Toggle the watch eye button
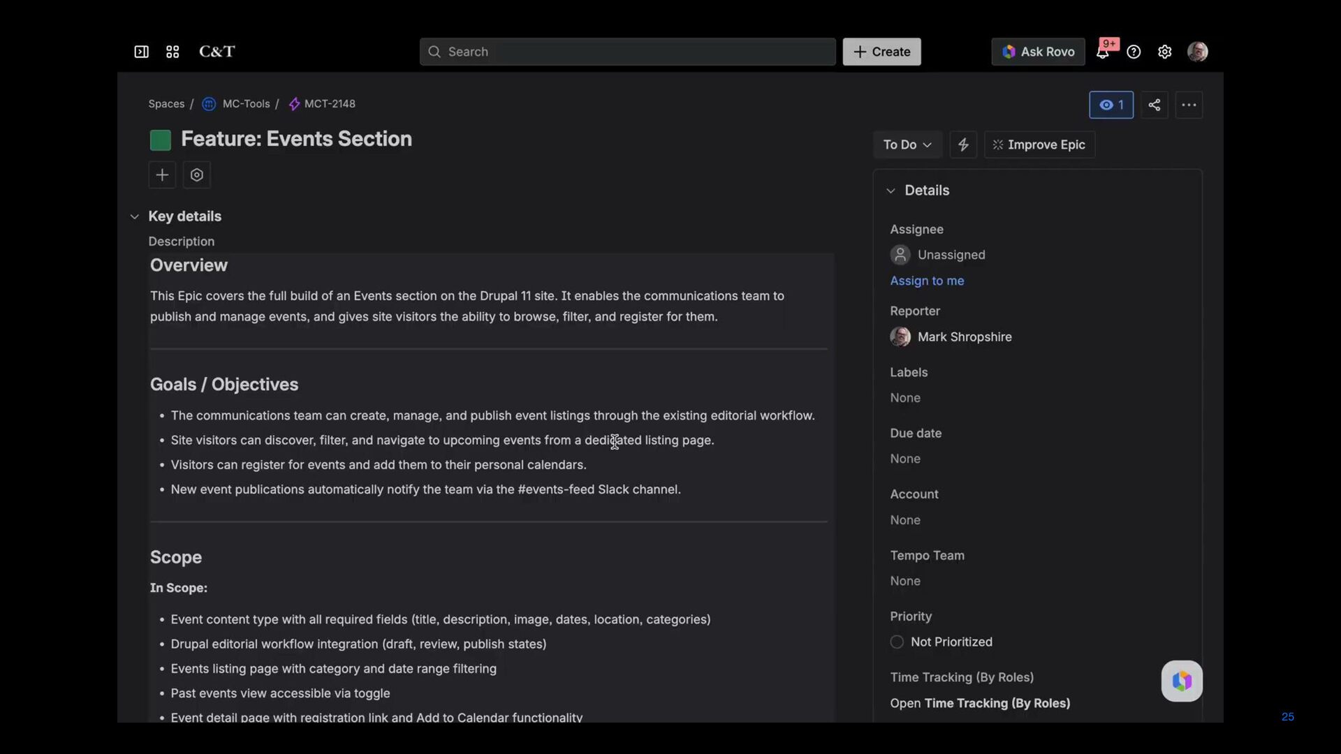1341x754 pixels. pos(1111,105)
